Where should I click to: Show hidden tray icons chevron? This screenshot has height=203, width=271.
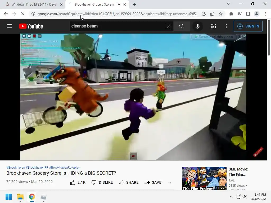231,197
